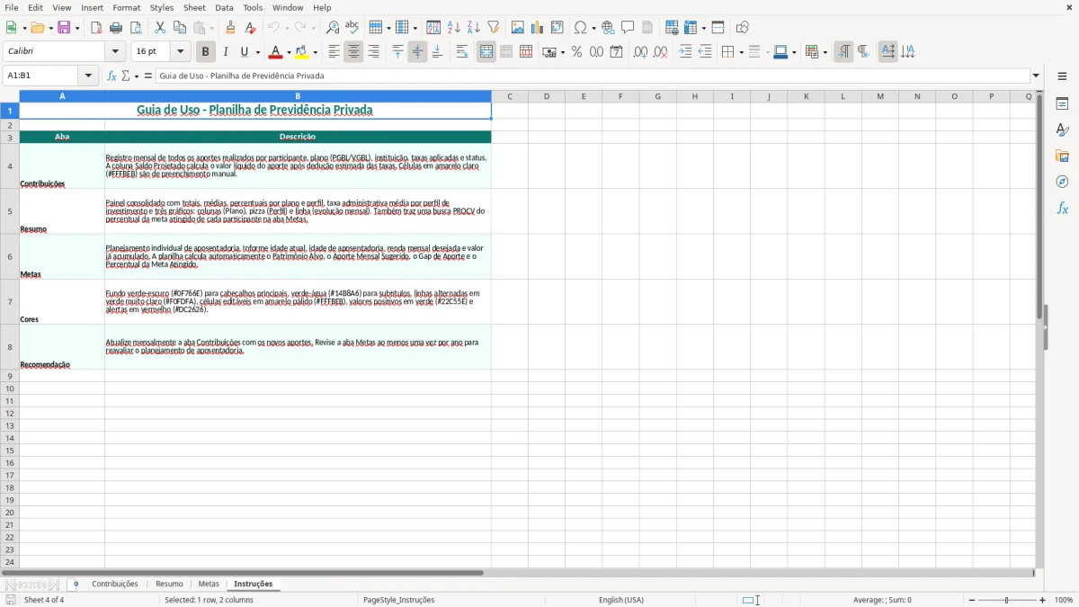Click Add Decimal Place icon

(x=640, y=52)
